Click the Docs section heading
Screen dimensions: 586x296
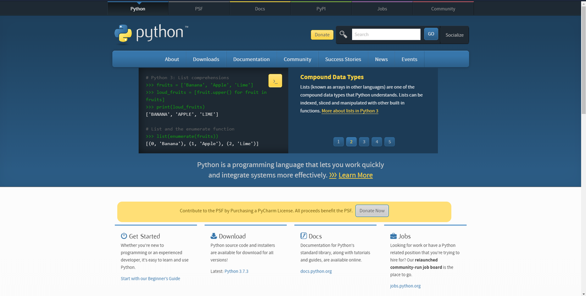[315, 236]
